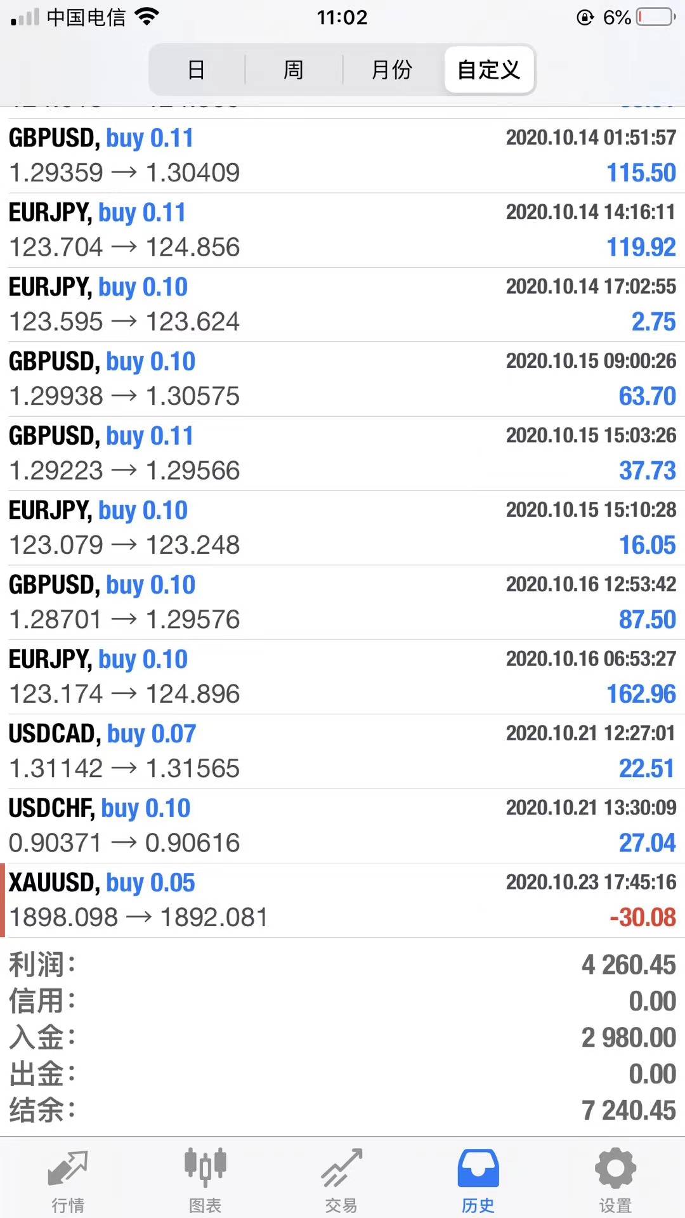Image resolution: width=685 pixels, height=1218 pixels.
Task: Tap the 结余 balance value 7 240.45
Action: [629, 1111]
